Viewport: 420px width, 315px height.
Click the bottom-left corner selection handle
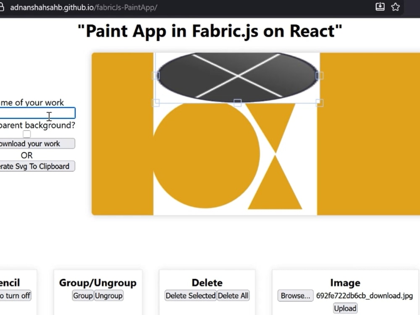(x=156, y=103)
